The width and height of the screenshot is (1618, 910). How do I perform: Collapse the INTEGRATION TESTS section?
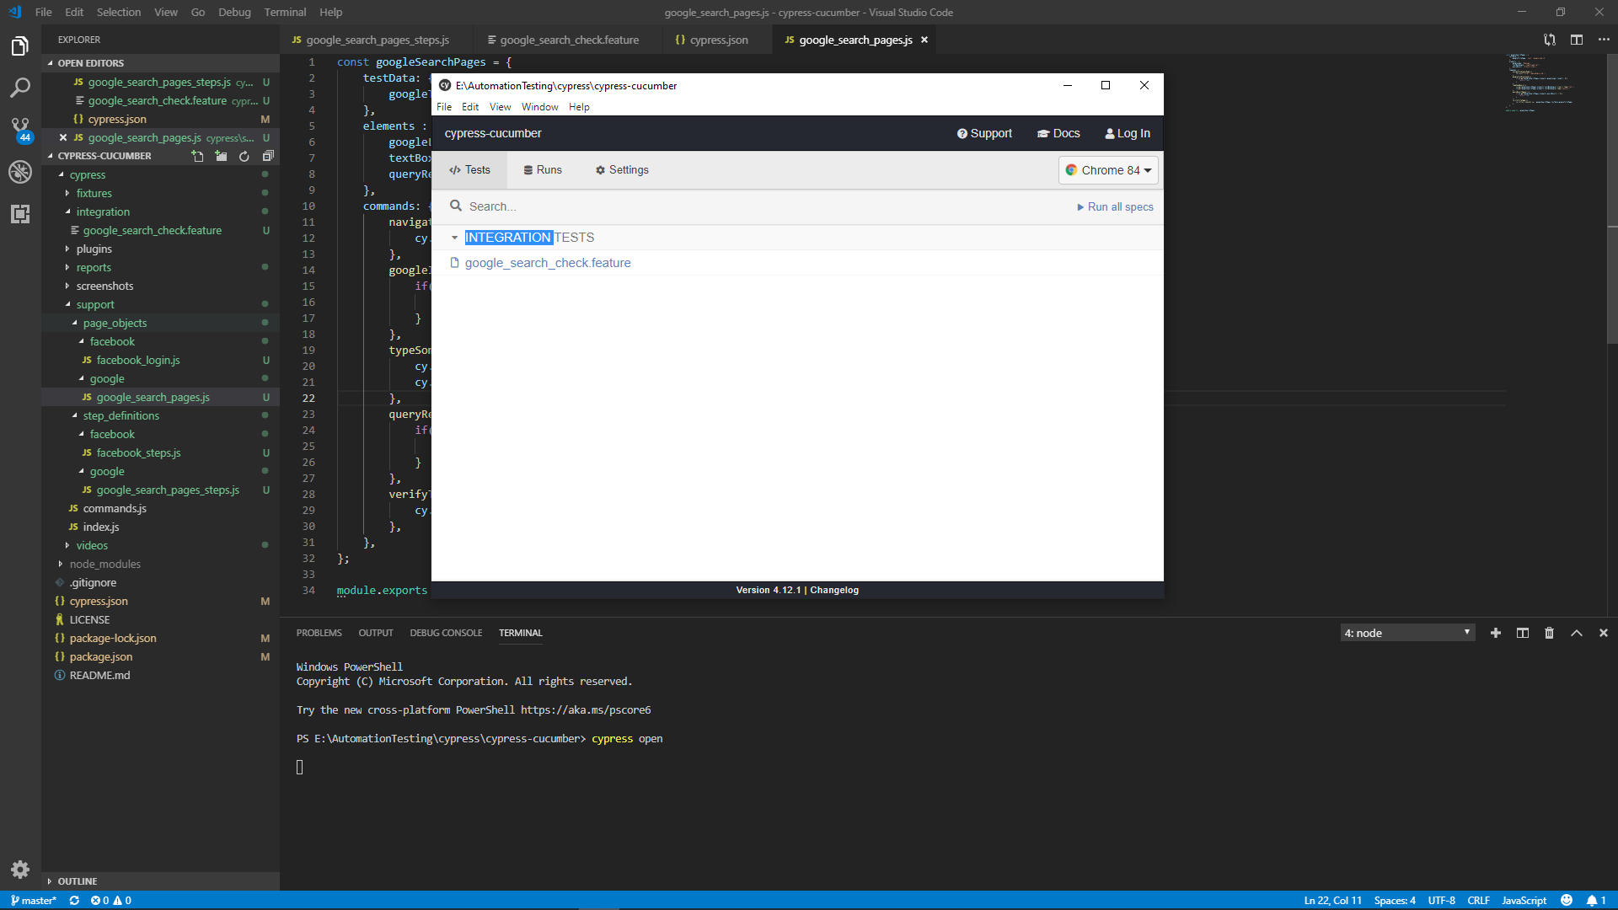click(456, 238)
